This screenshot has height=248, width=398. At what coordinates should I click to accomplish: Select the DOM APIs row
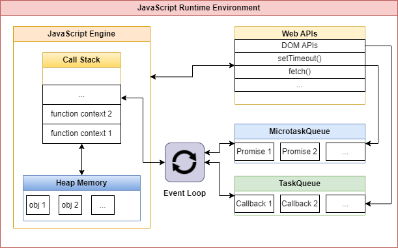coord(300,46)
